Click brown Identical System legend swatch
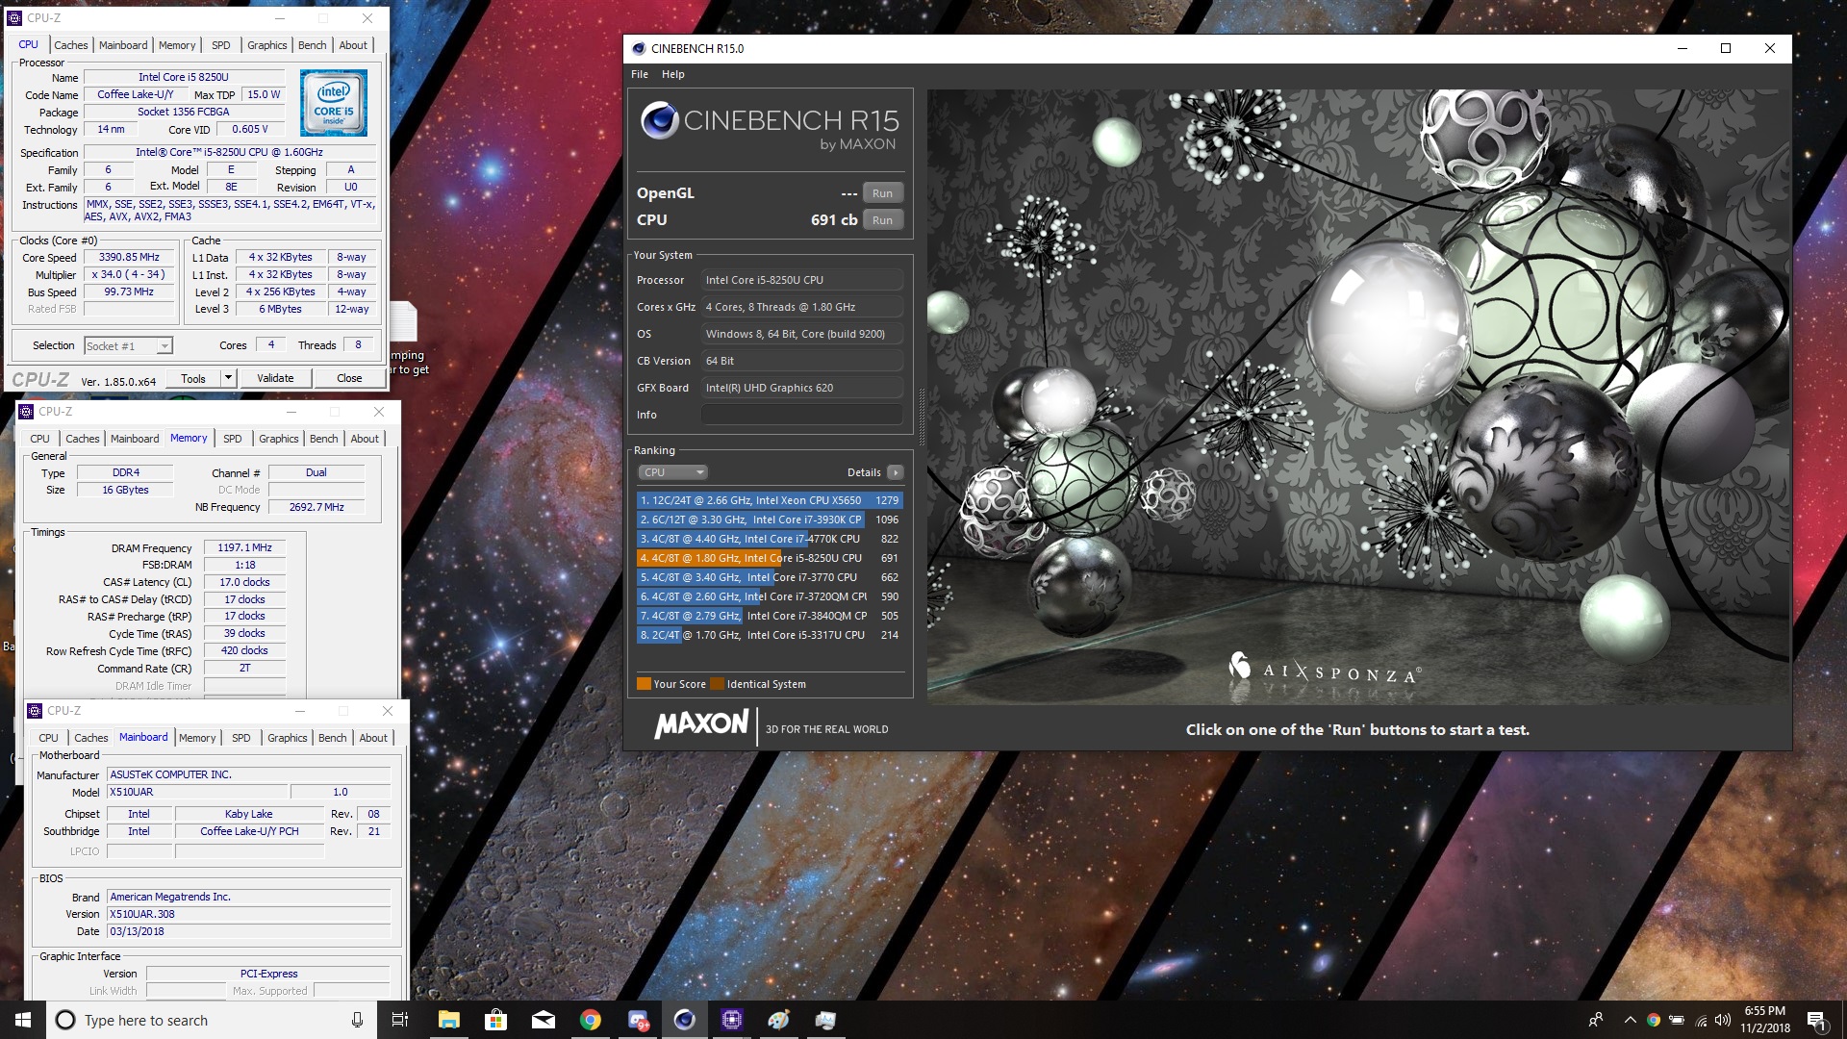Screen dimensions: 1847x1039 pos(717,684)
